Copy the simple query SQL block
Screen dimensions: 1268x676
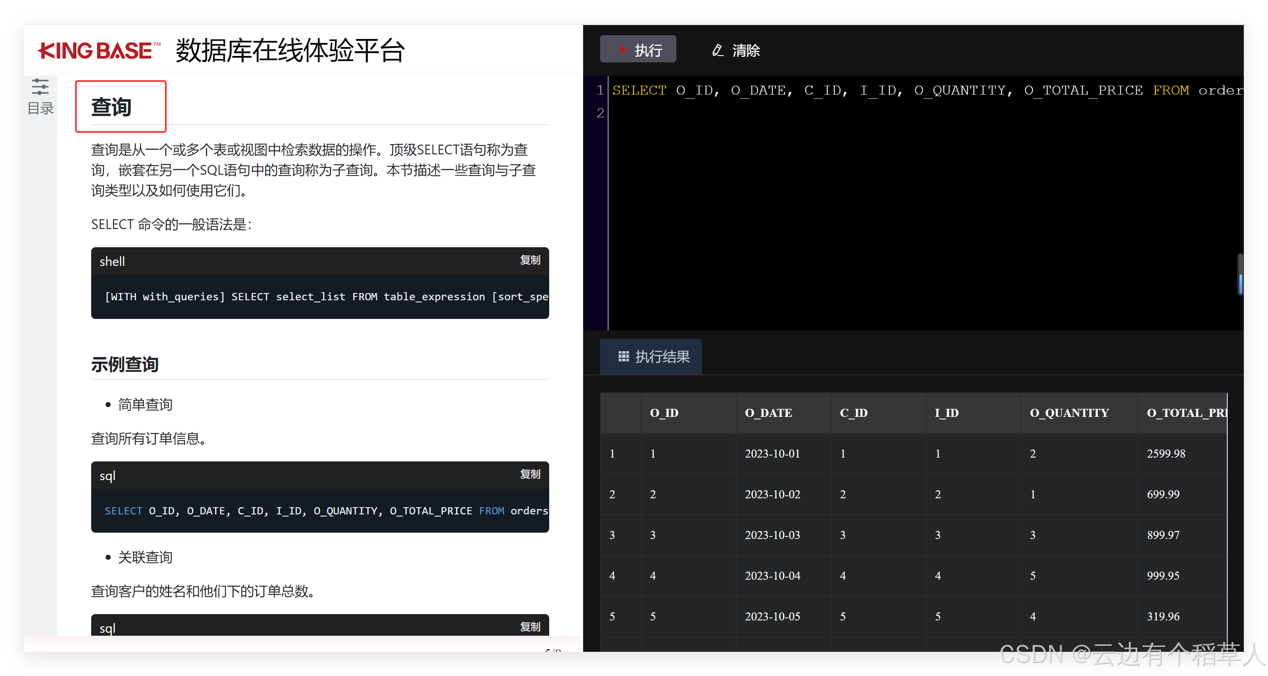pyautogui.click(x=530, y=474)
